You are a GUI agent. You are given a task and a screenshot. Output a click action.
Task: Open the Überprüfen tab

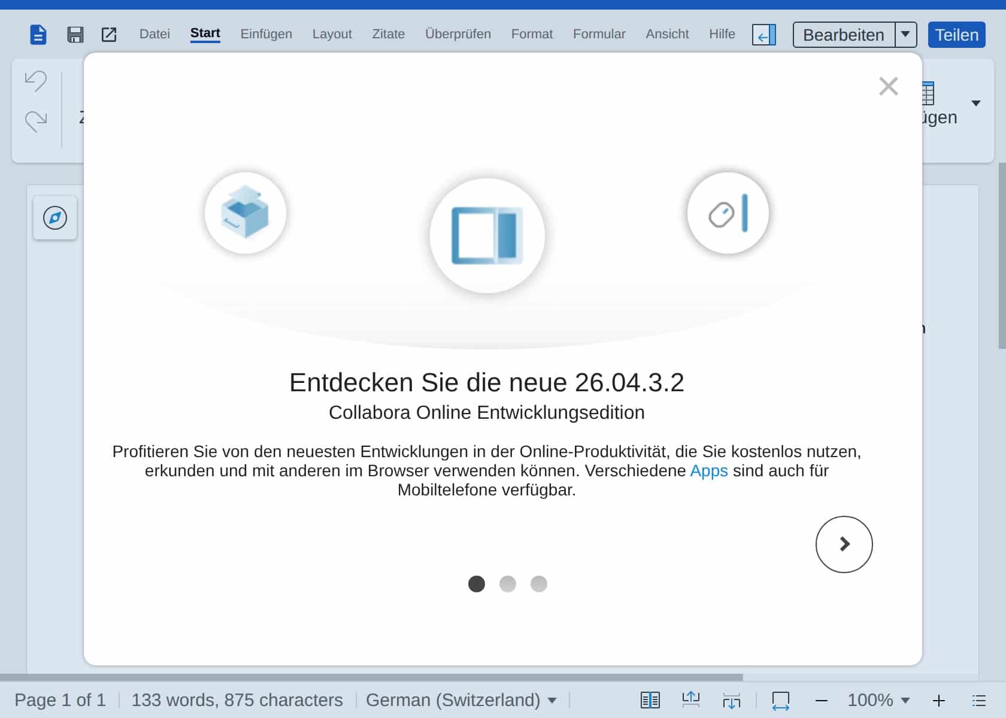[458, 34]
